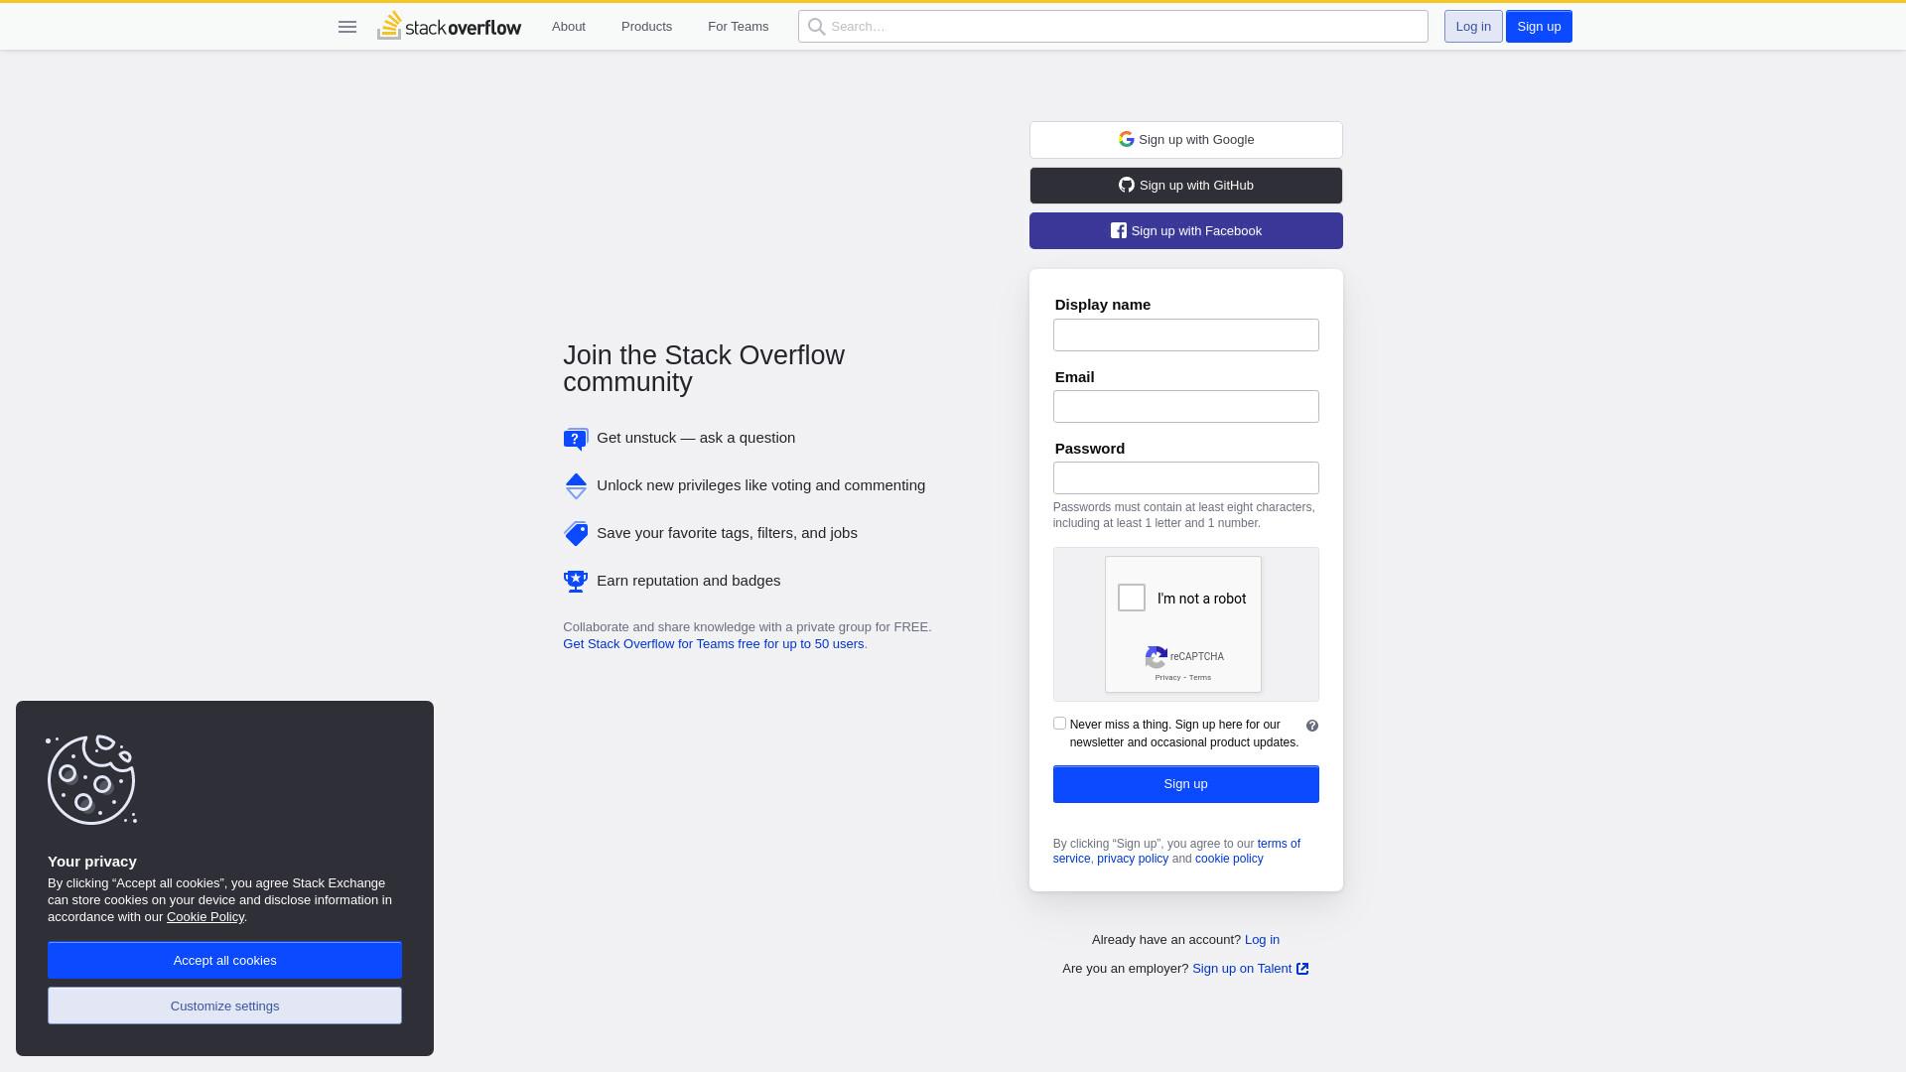The height and width of the screenshot is (1072, 1906).
Task: Check the I'm not a robot box
Action: [1132, 598]
